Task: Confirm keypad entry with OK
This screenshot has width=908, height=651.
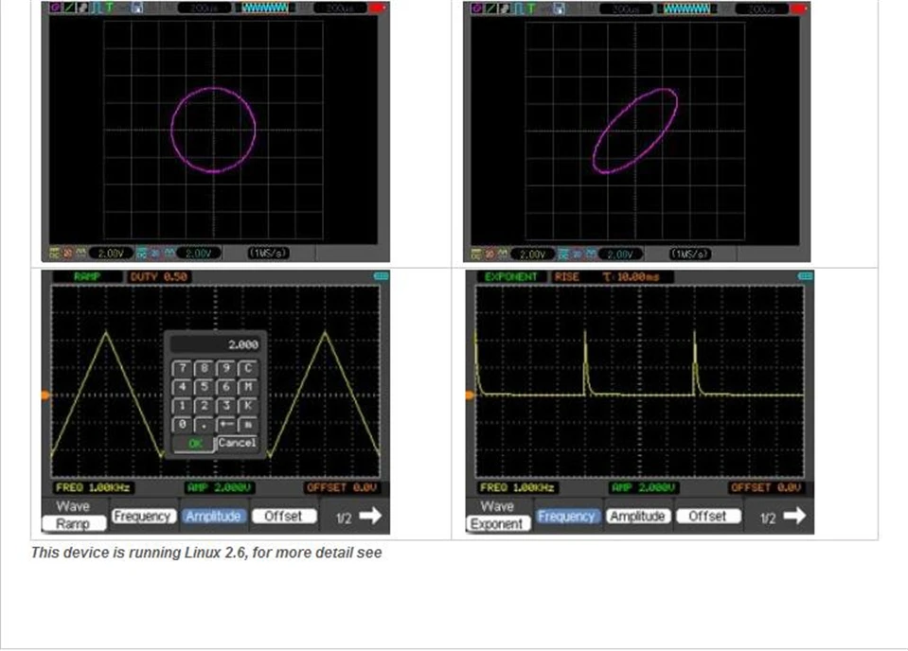Action: coord(195,444)
